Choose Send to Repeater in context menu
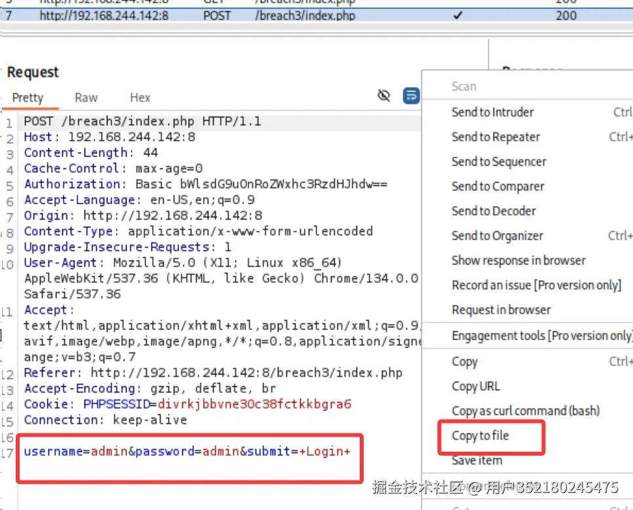This screenshot has height=510, width=633. click(x=496, y=137)
